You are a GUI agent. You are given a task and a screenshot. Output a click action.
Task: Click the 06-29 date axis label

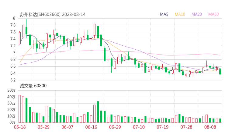coord(115,127)
